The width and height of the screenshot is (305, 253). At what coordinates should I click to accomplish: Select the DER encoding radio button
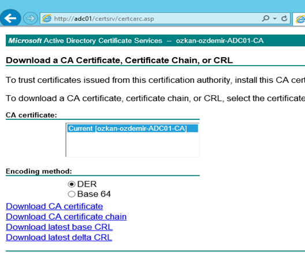(72, 184)
